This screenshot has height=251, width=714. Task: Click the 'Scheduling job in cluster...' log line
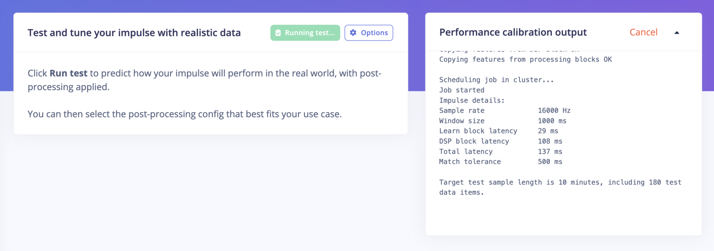point(496,80)
